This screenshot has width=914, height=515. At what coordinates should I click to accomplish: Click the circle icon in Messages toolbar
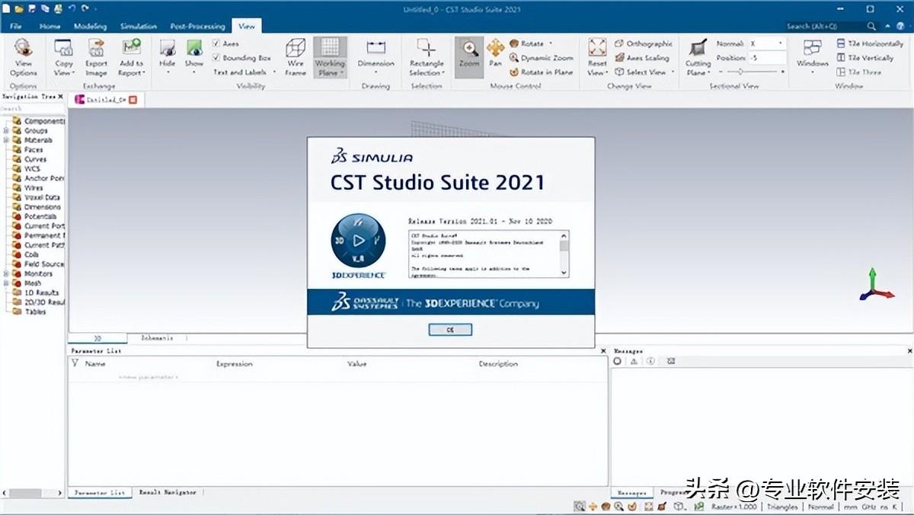coord(618,362)
